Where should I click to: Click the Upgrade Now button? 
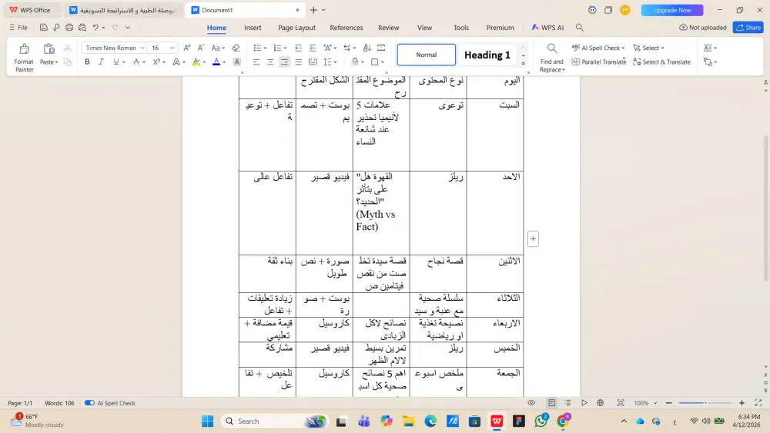click(671, 10)
